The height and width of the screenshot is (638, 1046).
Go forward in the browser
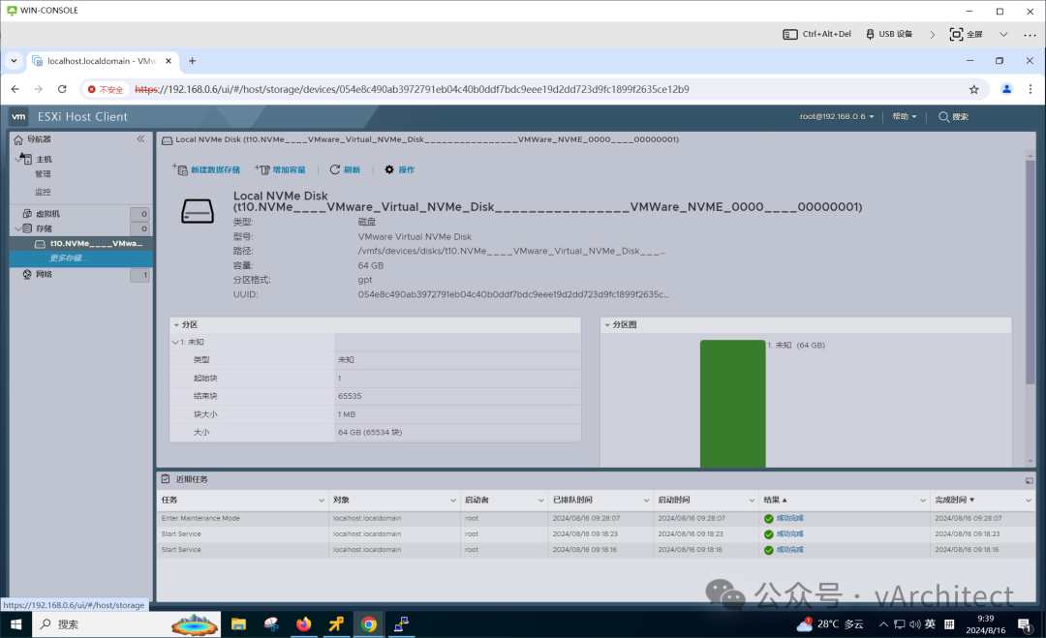pyautogui.click(x=38, y=89)
